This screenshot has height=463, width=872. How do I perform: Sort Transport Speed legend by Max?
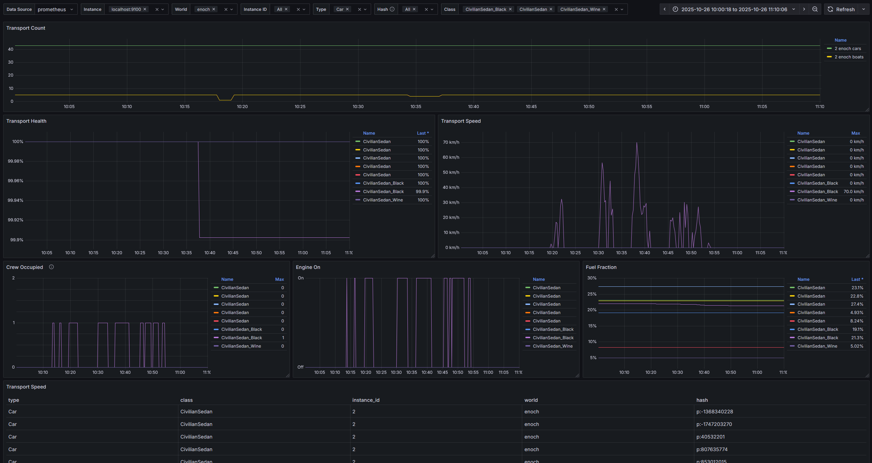pos(856,133)
